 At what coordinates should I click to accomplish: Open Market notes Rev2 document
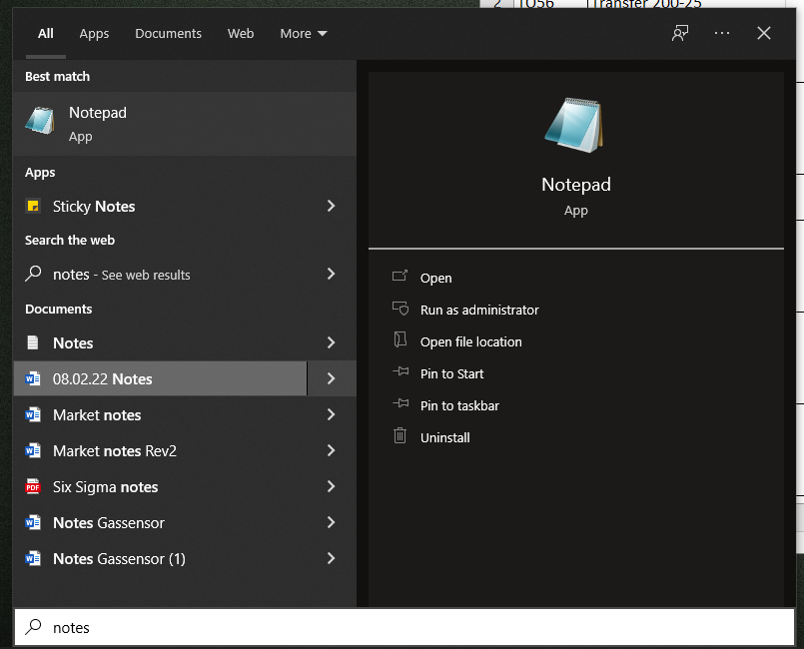(161, 450)
